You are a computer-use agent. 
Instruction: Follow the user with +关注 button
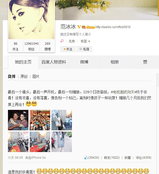point(68,49)
